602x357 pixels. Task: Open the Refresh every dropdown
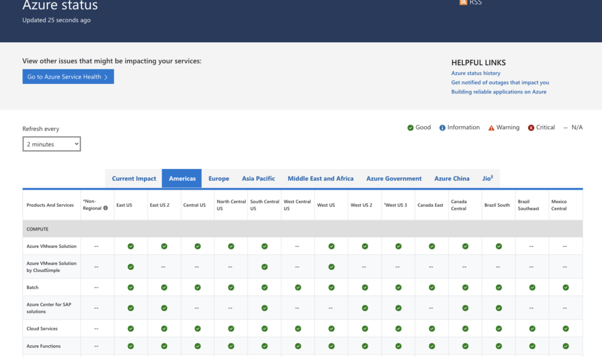[x=52, y=144]
